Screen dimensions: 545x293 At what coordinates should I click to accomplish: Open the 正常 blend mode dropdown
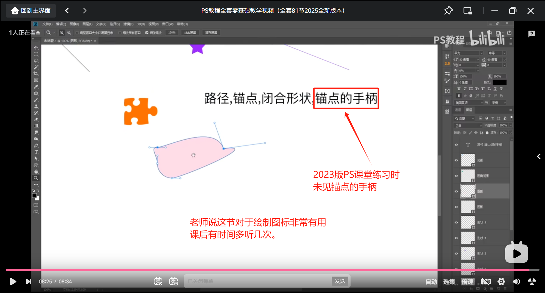point(468,126)
